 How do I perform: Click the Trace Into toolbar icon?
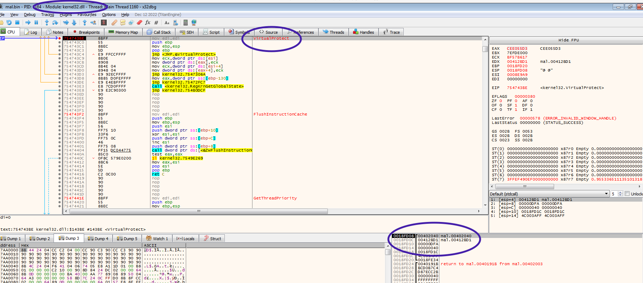[x=66, y=23]
